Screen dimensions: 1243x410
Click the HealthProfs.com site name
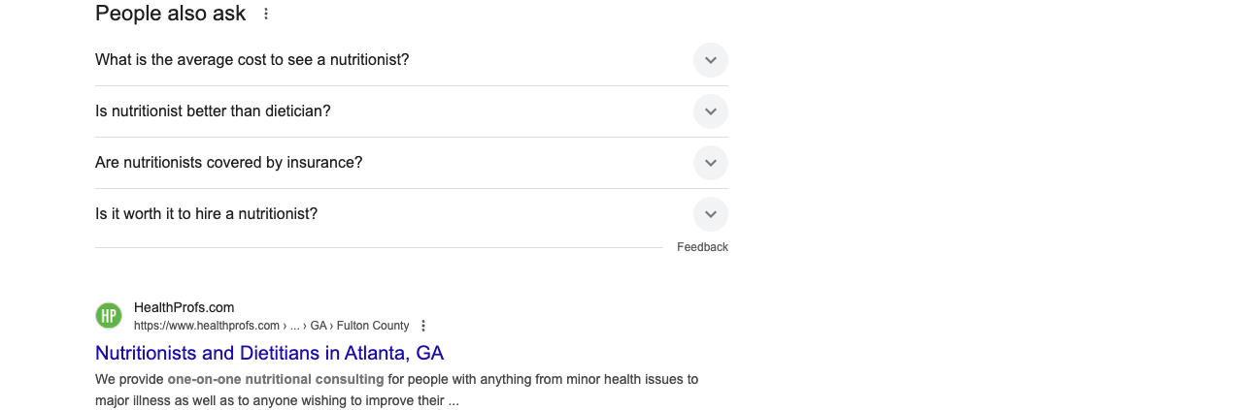coord(184,308)
